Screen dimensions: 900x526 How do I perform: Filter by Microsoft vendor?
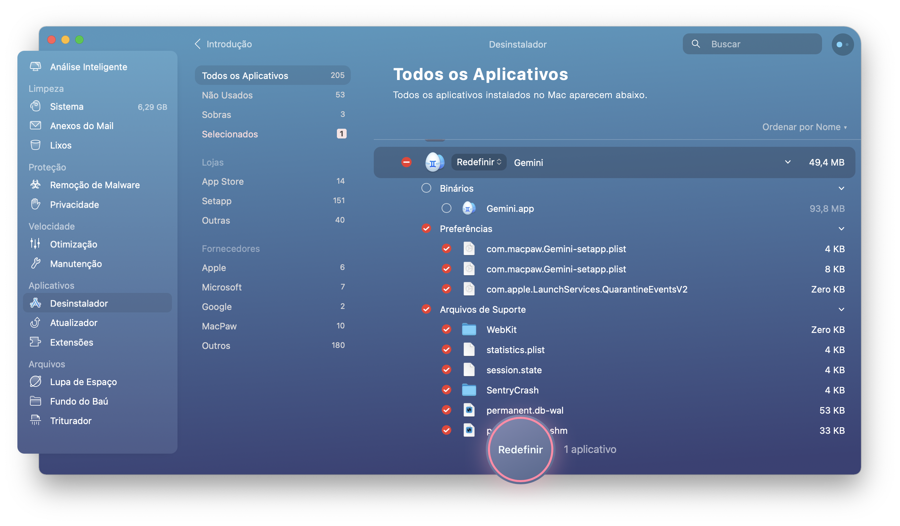click(x=273, y=287)
